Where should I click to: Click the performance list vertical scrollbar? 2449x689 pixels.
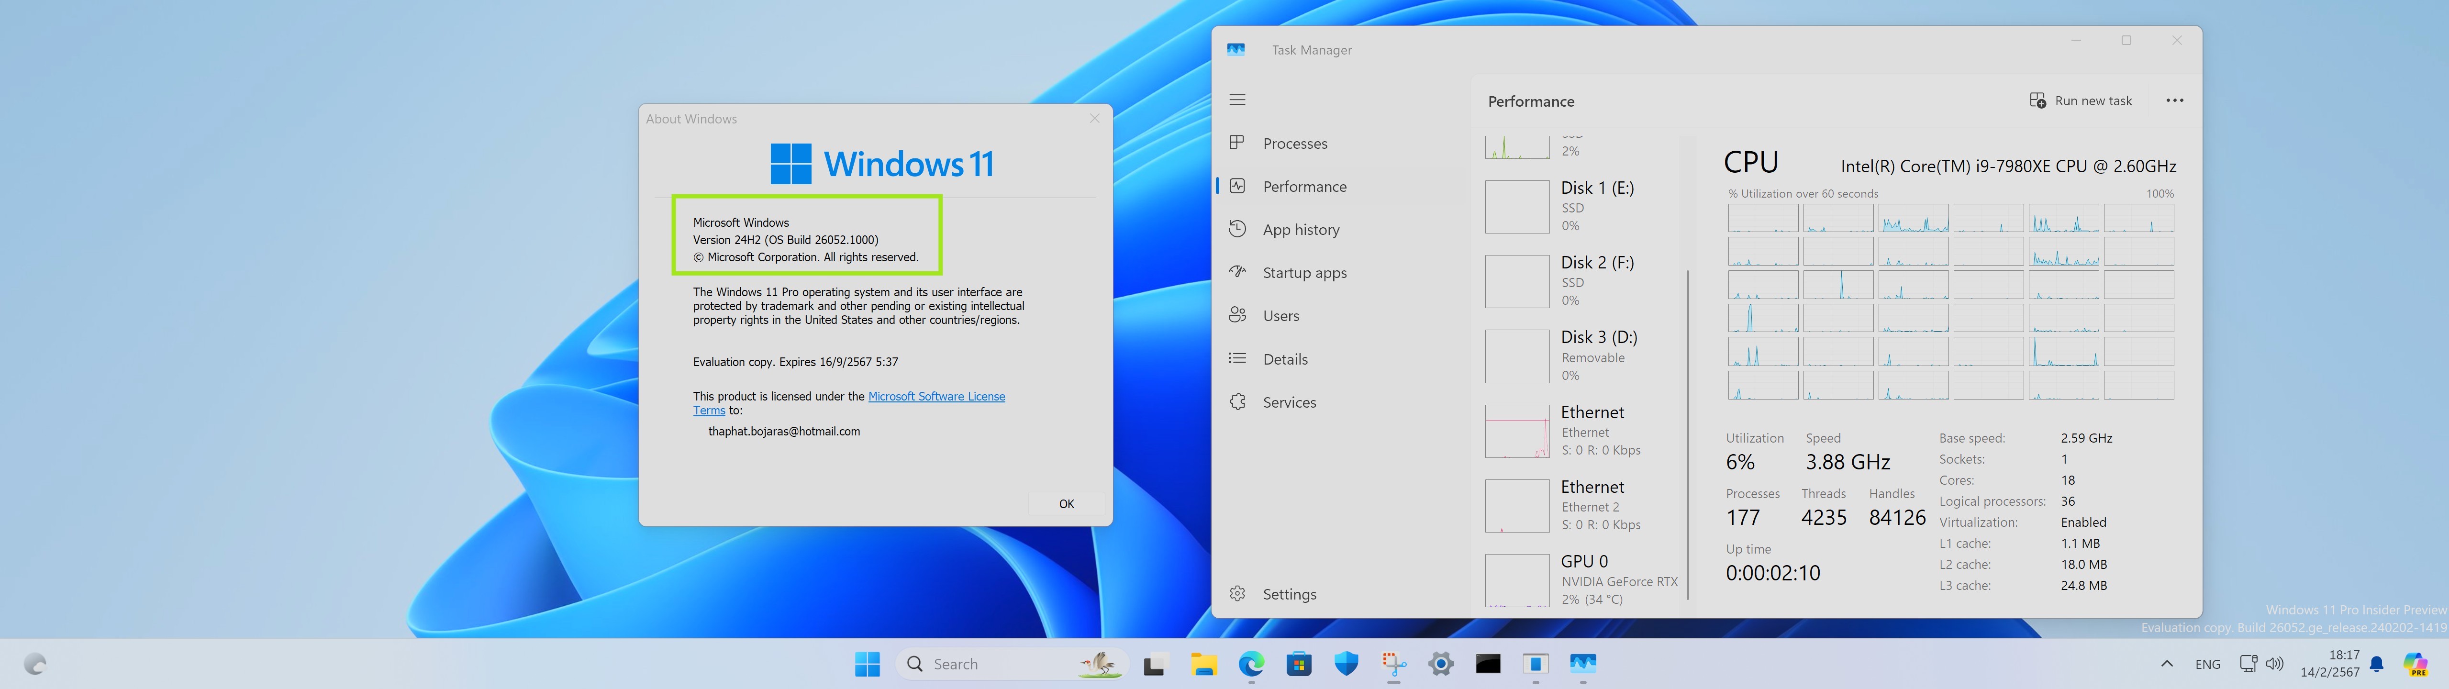[1688, 435]
